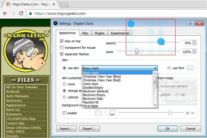Open the Back Up category link
The image size is (207, 138).
[13, 110]
